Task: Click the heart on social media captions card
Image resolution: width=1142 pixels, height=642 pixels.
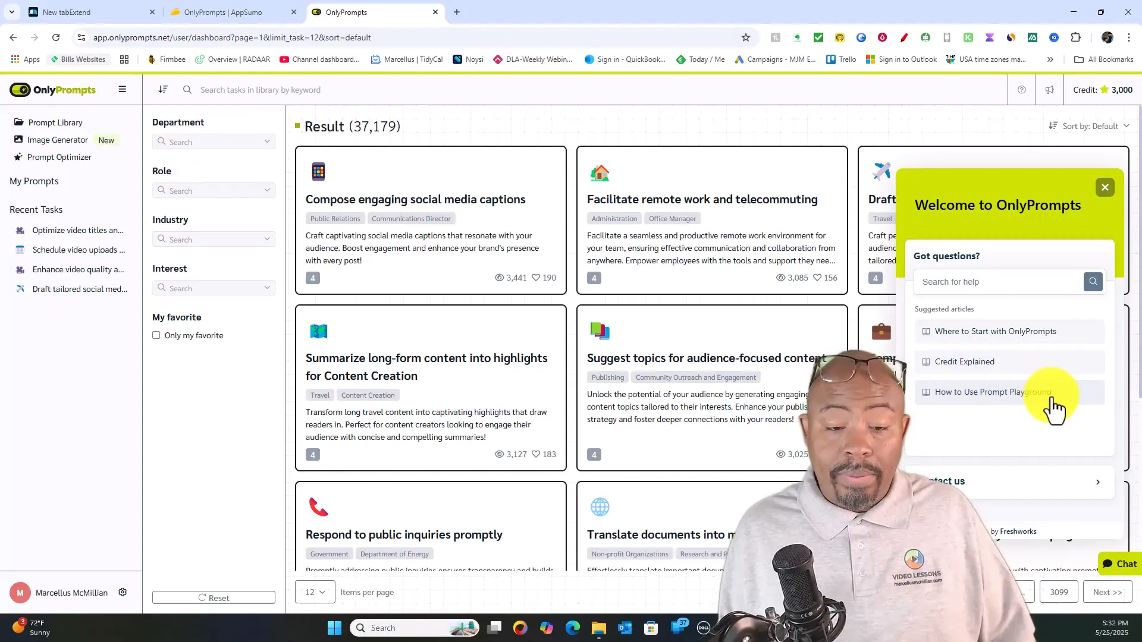Action: click(536, 278)
